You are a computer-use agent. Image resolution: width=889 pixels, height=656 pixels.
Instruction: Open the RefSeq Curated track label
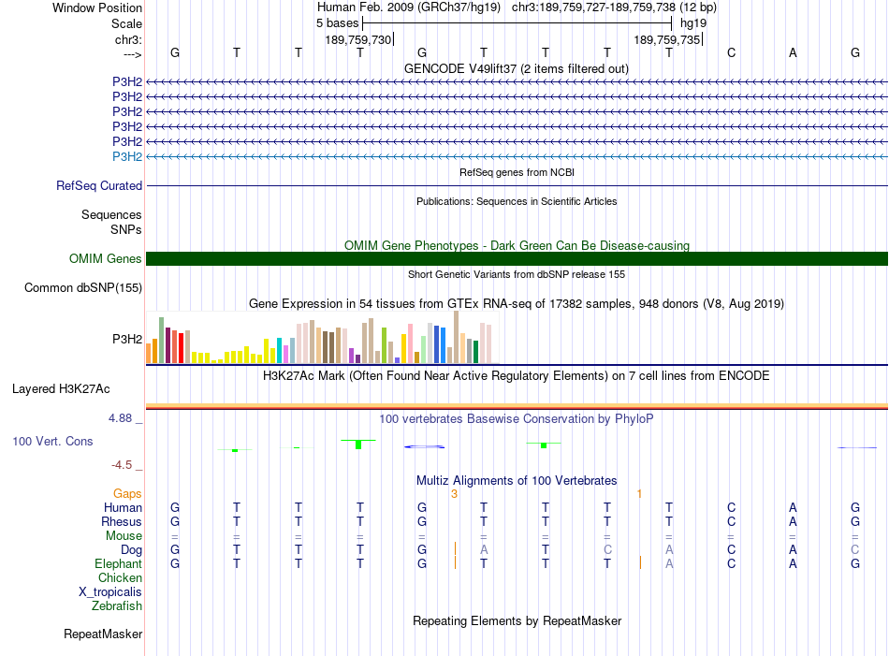(99, 185)
